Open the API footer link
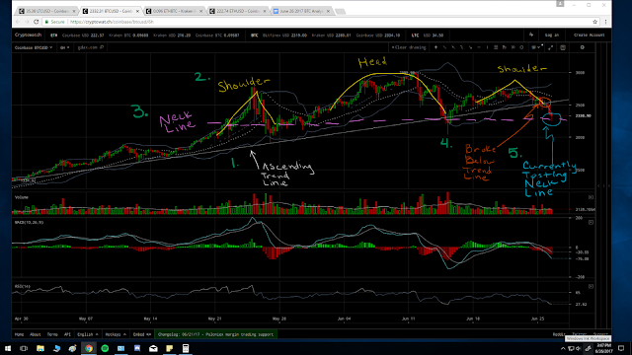The width and height of the screenshot is (632, 355). coord(67,334)
